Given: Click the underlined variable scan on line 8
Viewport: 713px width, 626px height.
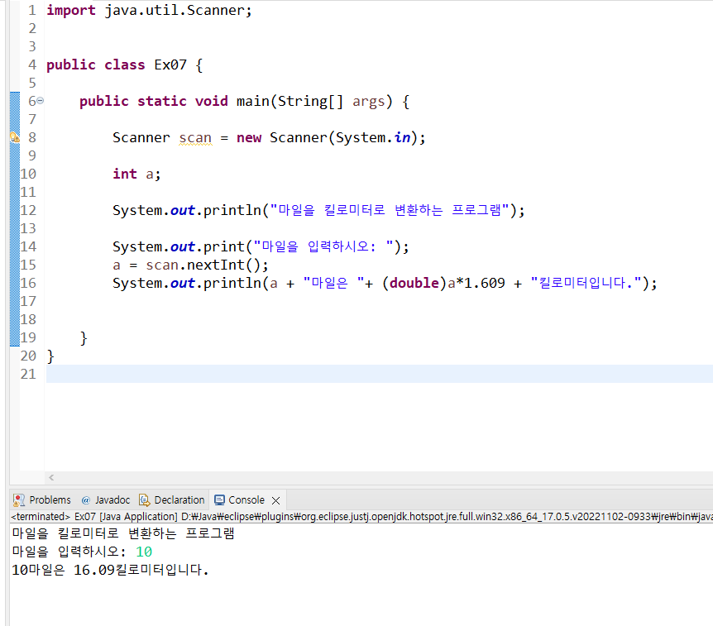Looking at the screenshot, I should tap(195, 138).
